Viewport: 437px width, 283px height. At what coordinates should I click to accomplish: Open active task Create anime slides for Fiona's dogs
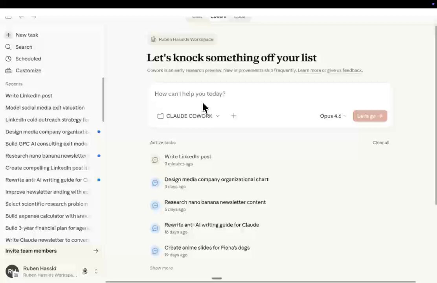pyautogui.click(x=270, y=251)
